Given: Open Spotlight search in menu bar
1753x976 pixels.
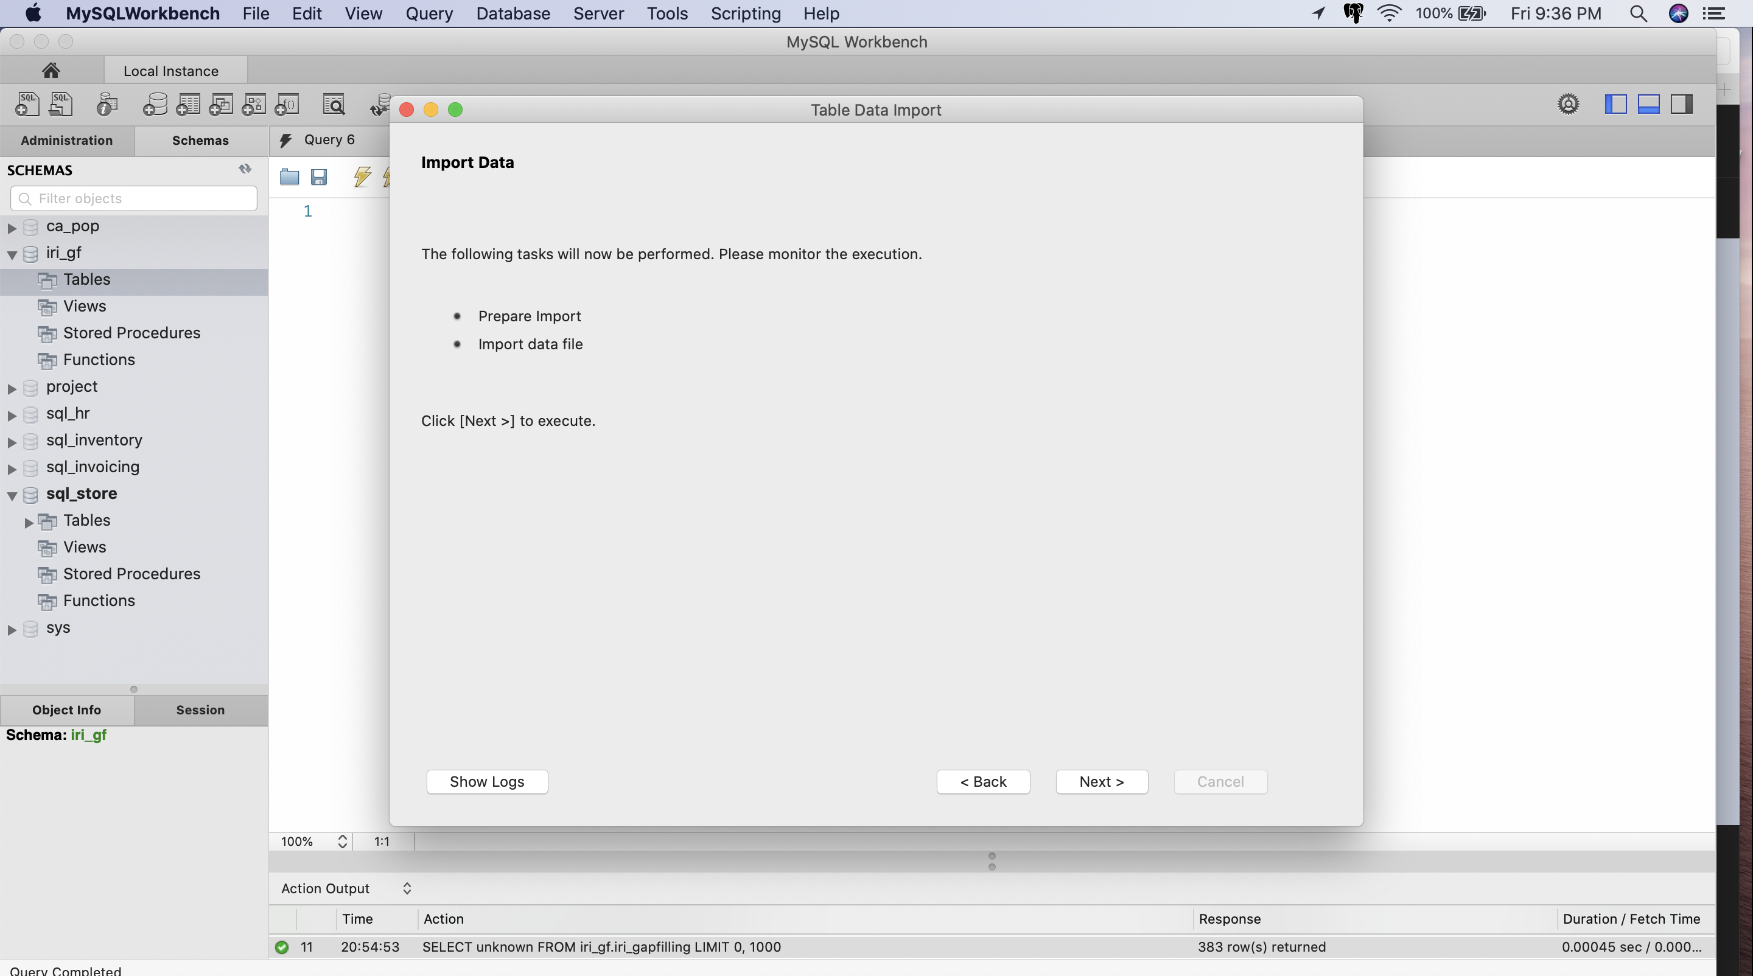Looking at the screenshot, I should point(1638,13).
